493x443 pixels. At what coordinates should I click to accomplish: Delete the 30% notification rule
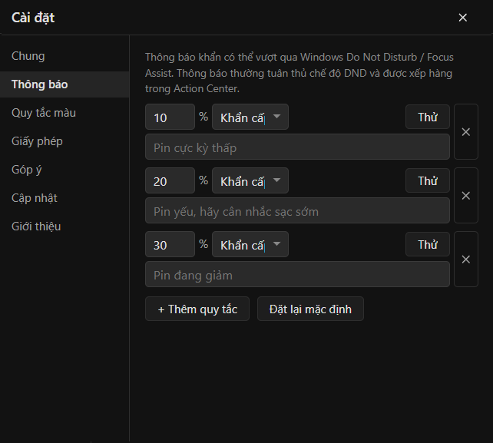pos(466,259)
